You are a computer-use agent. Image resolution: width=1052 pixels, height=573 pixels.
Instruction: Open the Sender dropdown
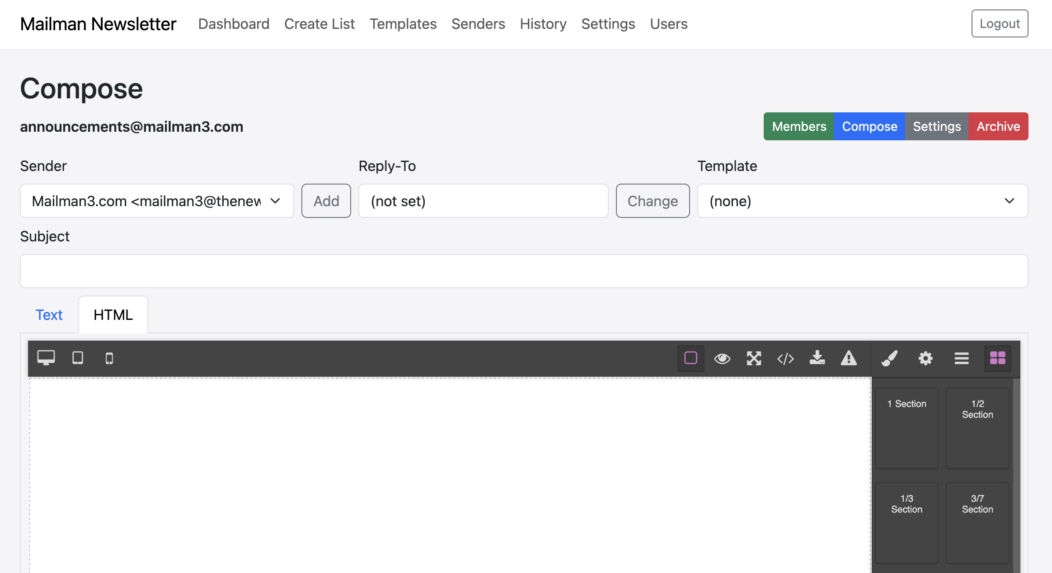click(157, 201)
